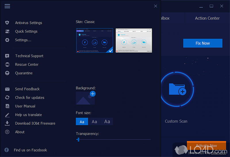
Task: Switch to the Action Center tab
Action: (207, 18)
